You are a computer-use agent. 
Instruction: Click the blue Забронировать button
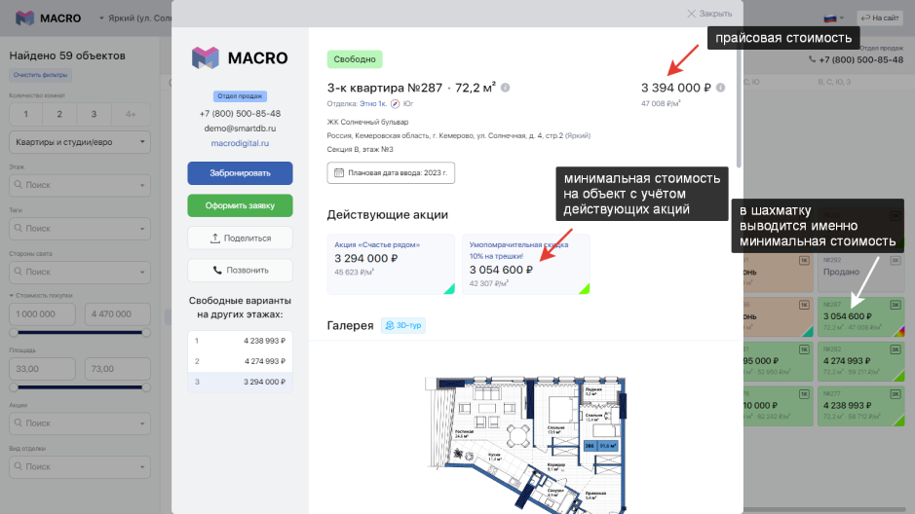pyautogui.click(x=240, y=173)
